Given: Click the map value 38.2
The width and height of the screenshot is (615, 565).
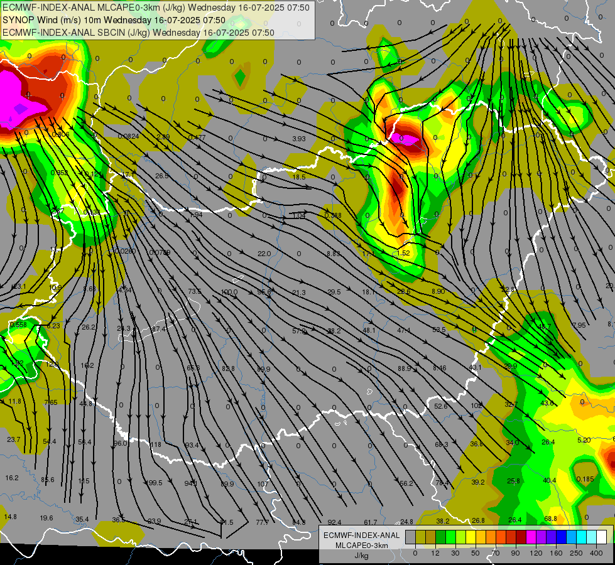Looking at the screenshot, I should tap(443, 521).
